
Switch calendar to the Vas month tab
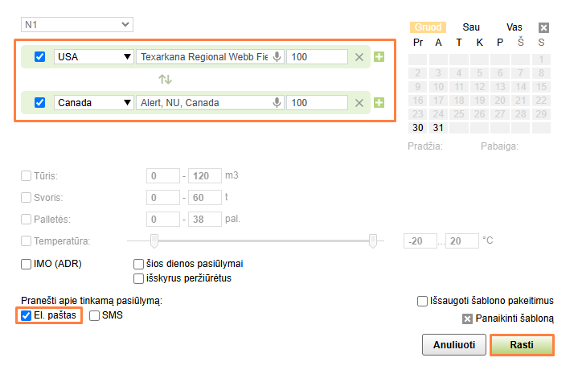pyautogui.click(x=514, y=27)
